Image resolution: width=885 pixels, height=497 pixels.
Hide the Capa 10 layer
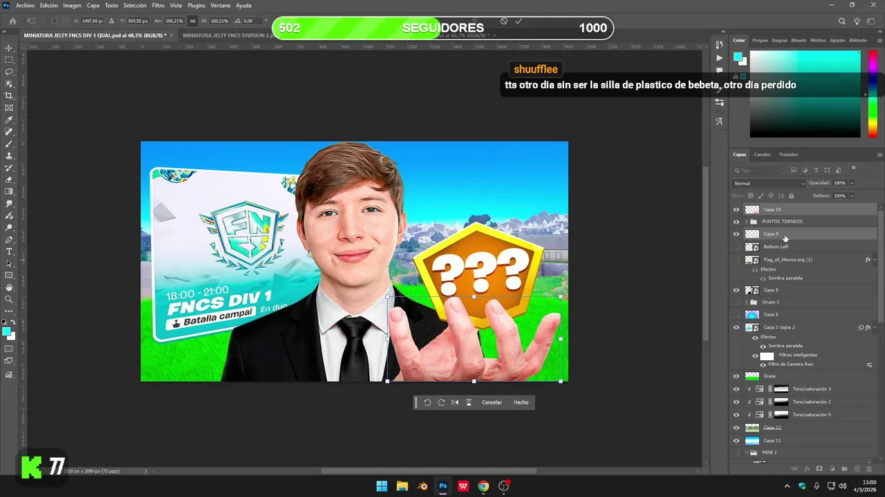(736, 210)
